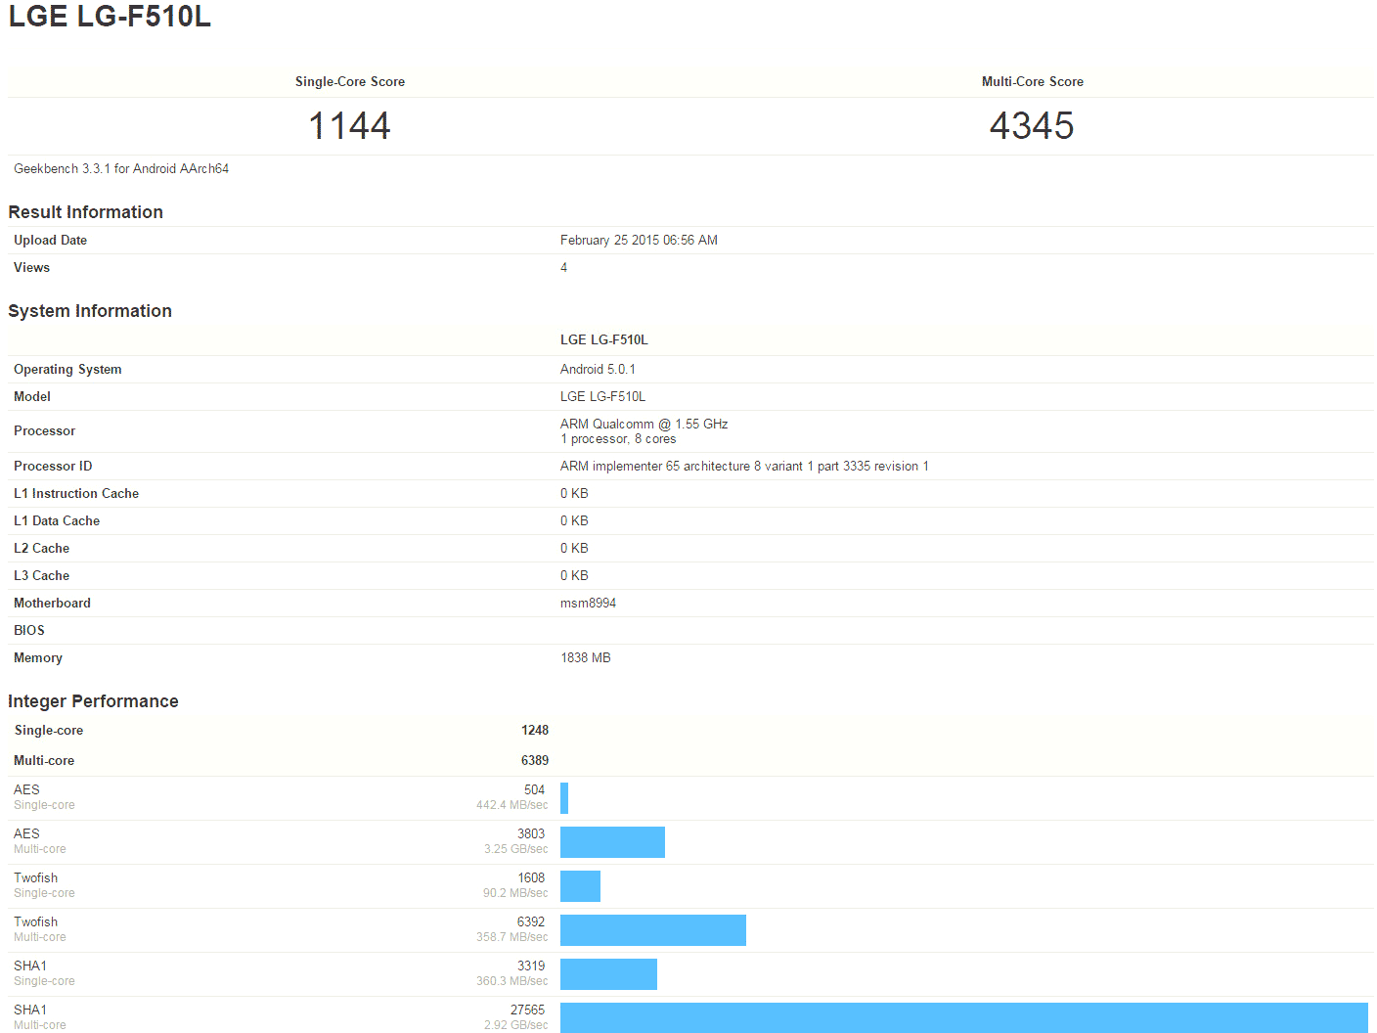
Task: Click the AES single-core result bar
Action: point(564,798)
